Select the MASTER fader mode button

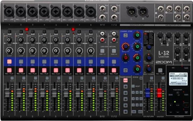125,80
